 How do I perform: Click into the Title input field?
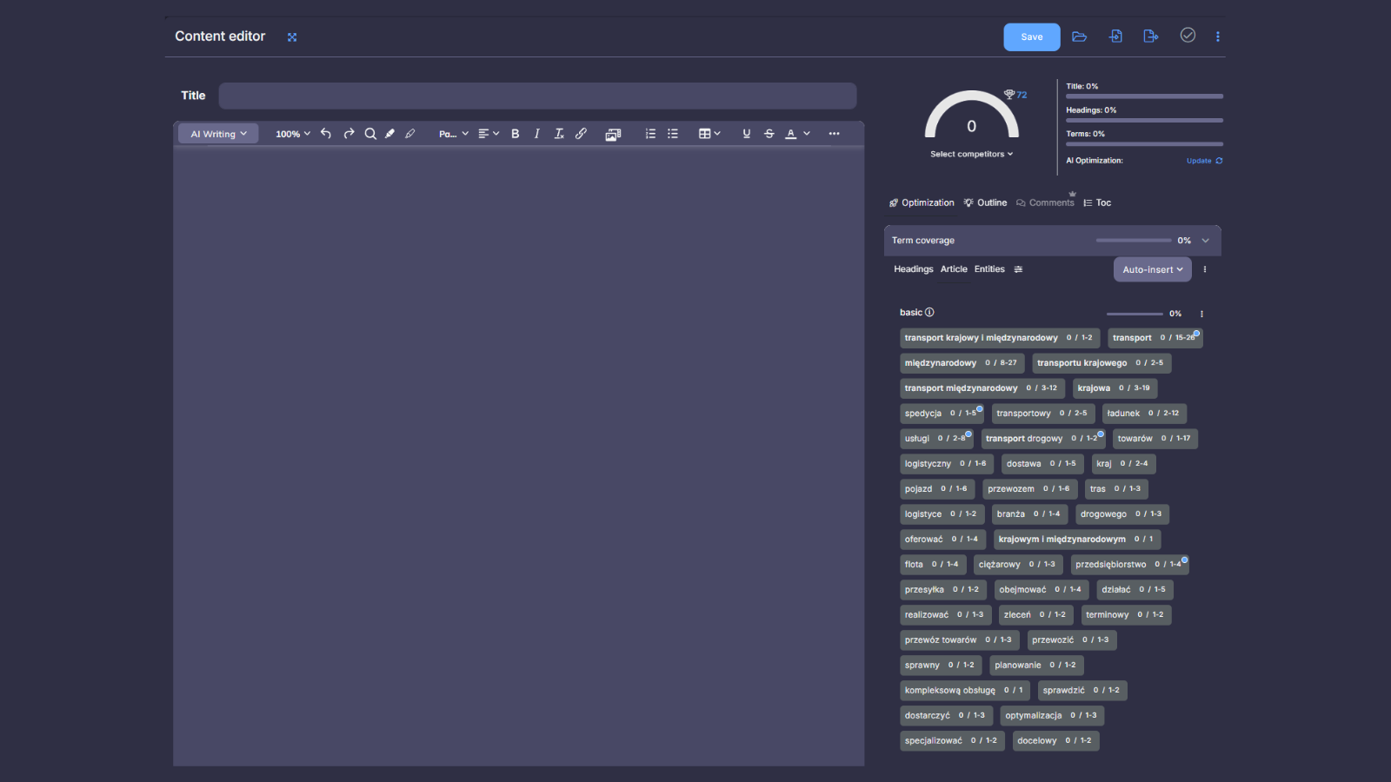[537, 96]
